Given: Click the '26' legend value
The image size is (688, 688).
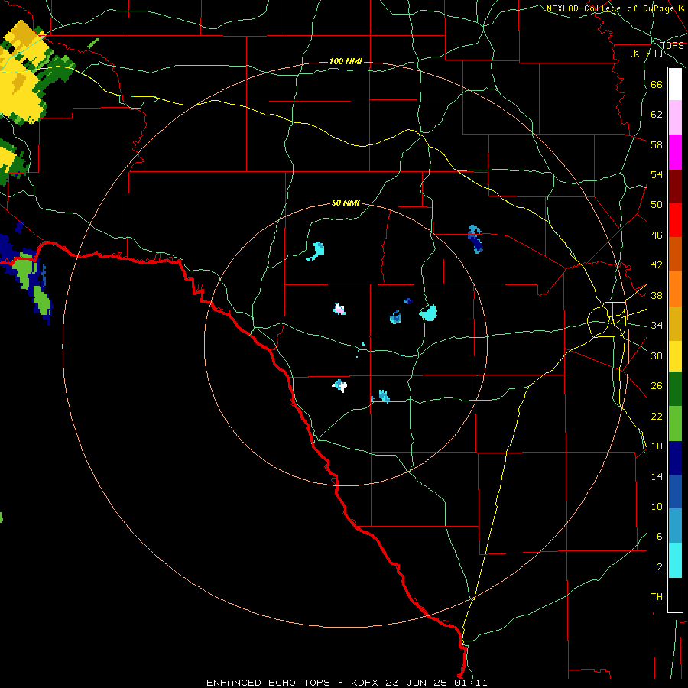Looking at the screenshot, I should click(657, 386).
